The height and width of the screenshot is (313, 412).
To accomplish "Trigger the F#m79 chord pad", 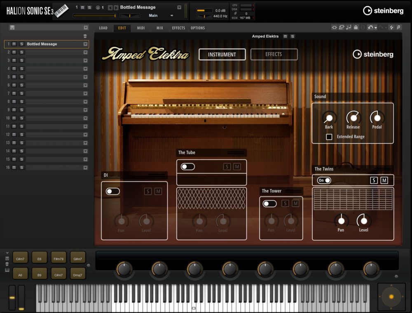I will 59,258.
